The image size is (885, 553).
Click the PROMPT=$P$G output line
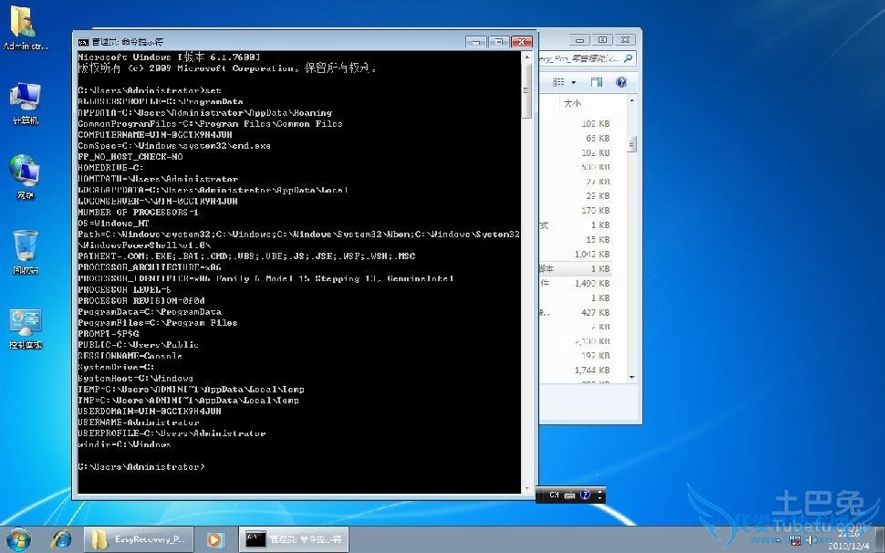[109, 333]
